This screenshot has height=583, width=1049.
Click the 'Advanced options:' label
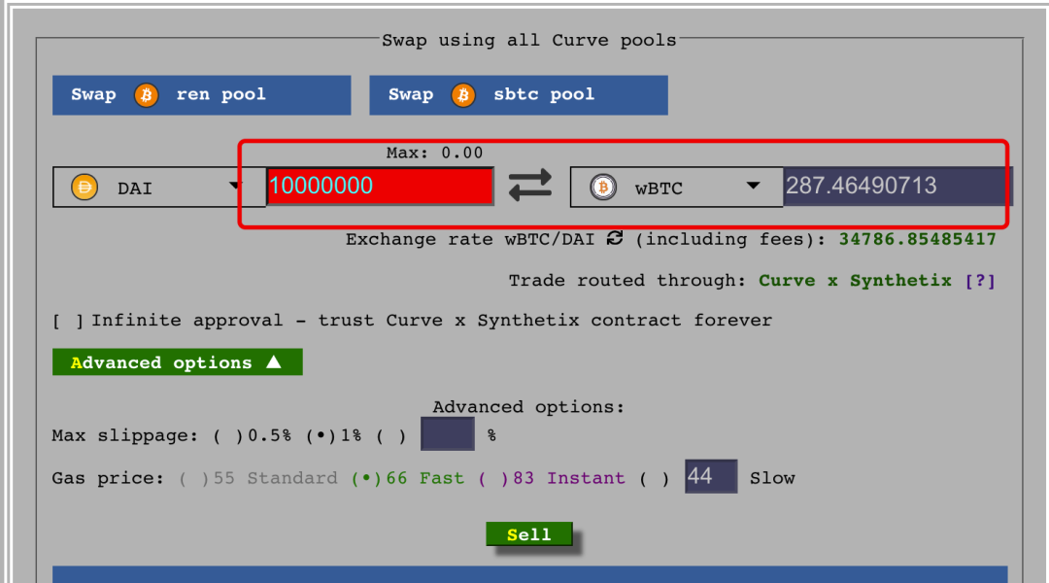[527, 407]
